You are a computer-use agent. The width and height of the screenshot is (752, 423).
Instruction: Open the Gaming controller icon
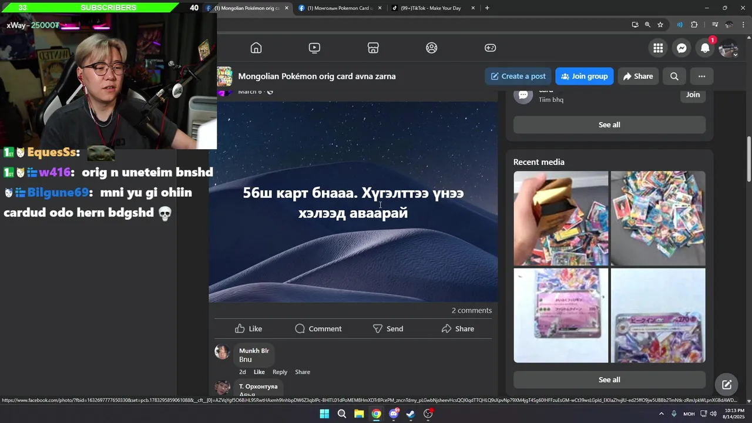pos(490,48)
